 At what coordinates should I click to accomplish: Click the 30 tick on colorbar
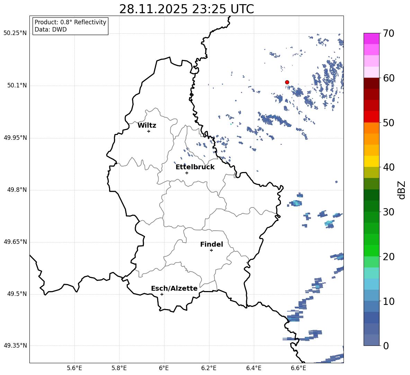[389, 212]
